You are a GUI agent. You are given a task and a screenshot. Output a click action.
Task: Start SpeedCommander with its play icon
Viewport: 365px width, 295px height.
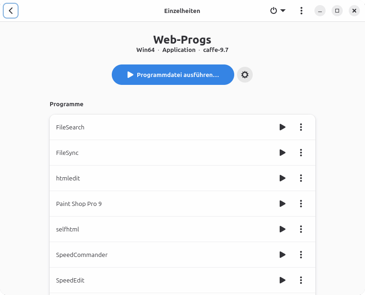[x=282, y=255]
